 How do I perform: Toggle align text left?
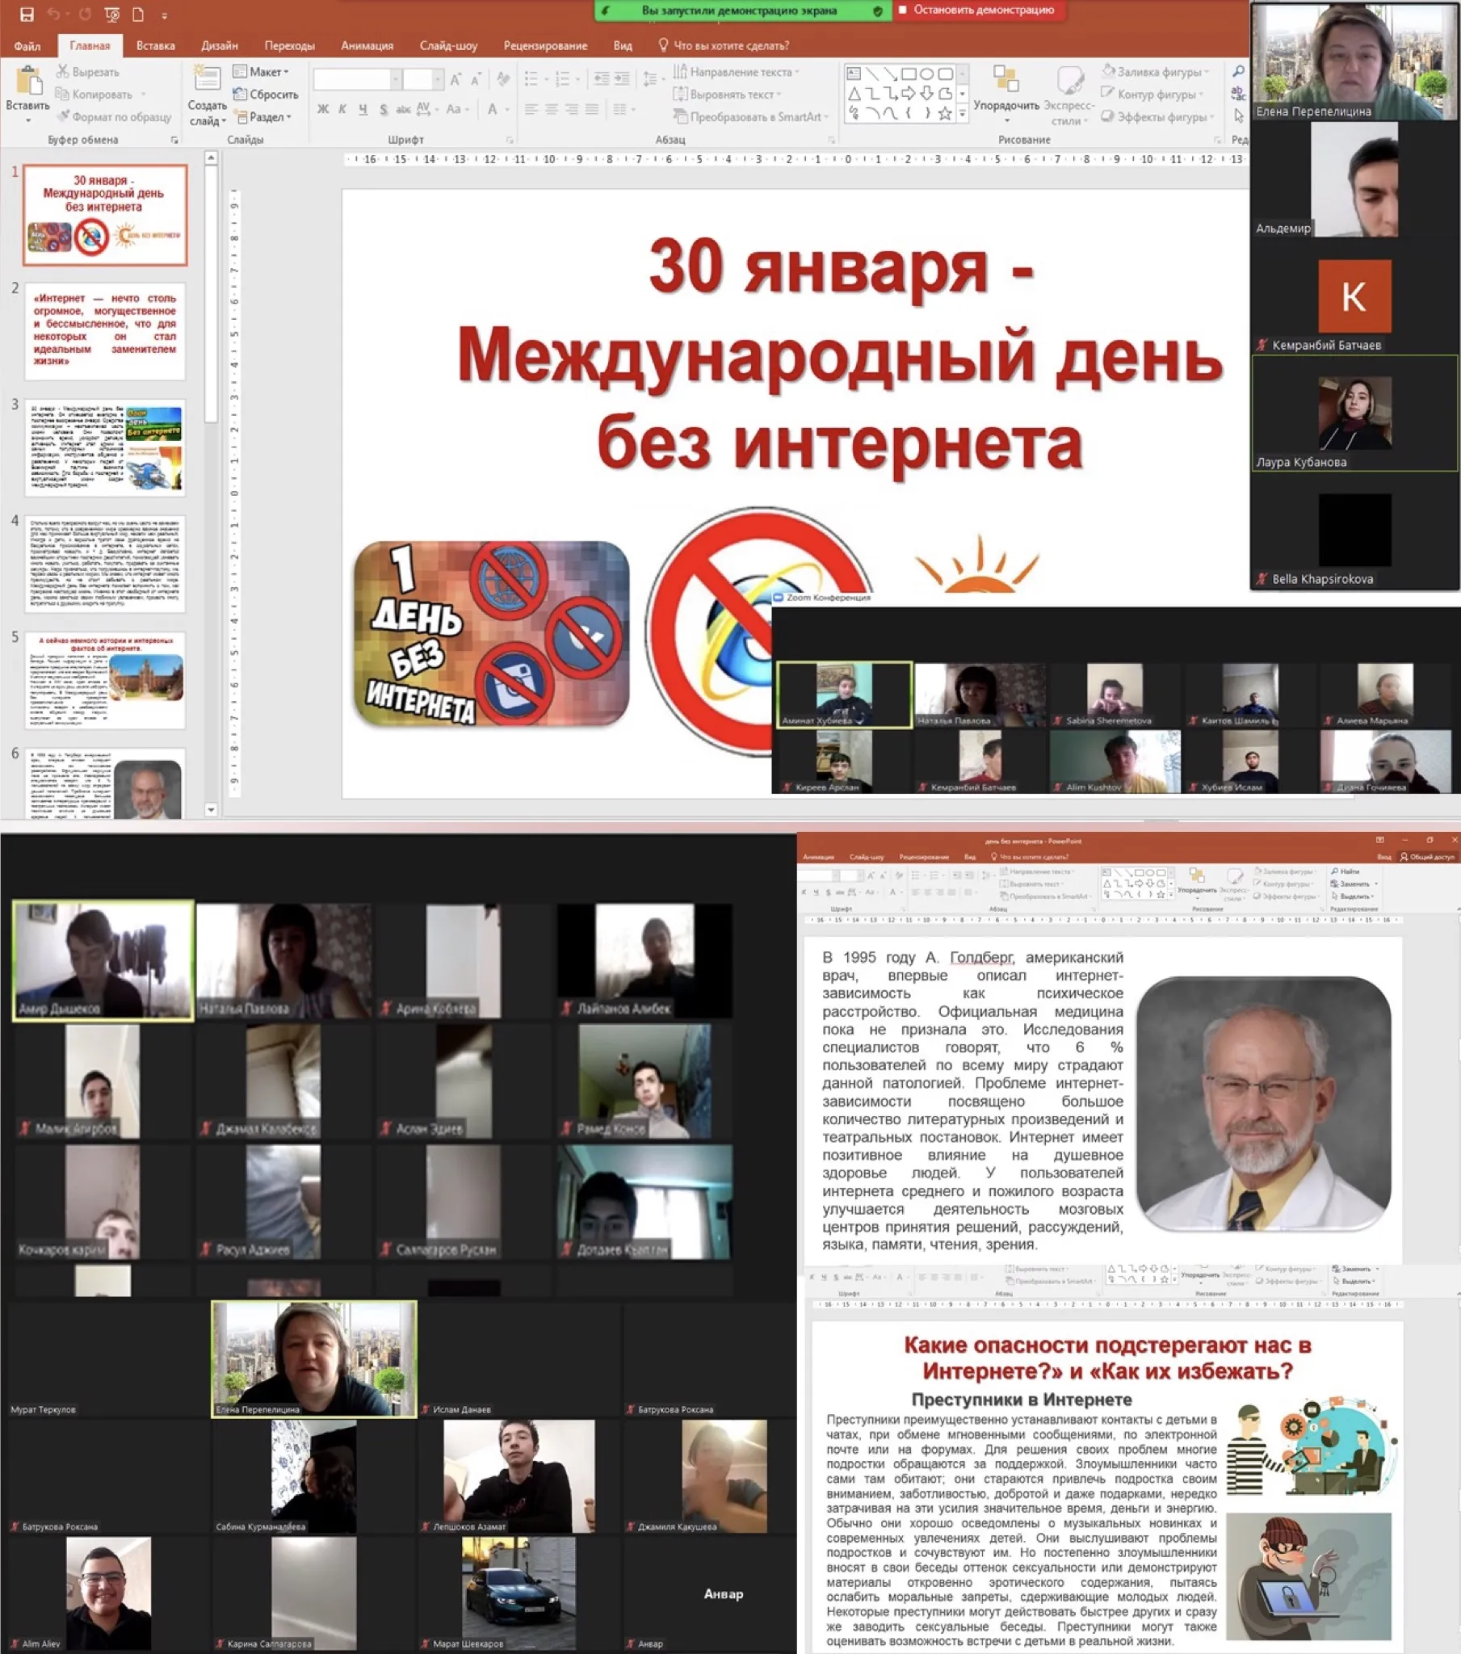(x=531, y=108)
